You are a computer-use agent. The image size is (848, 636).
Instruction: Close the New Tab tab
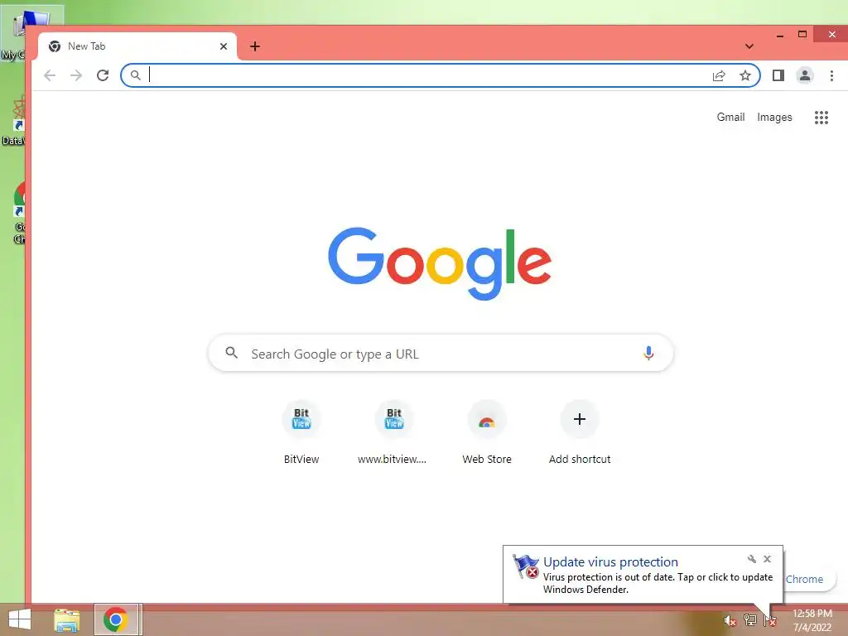pos(224,46)
